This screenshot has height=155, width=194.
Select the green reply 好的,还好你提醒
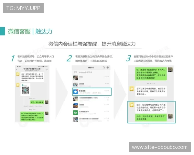(x=151, y=118)
